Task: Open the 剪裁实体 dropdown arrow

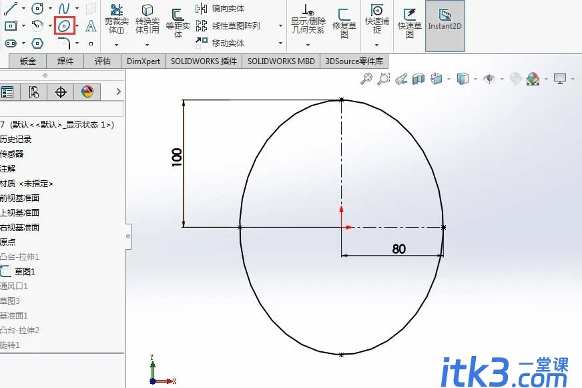Action: click(x=116, y=45)
